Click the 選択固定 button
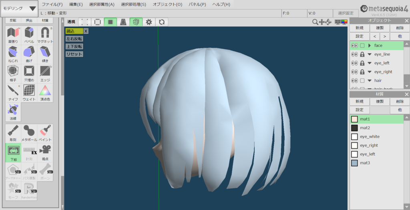This screenshot has width=410, height=210. pos(346,13)
